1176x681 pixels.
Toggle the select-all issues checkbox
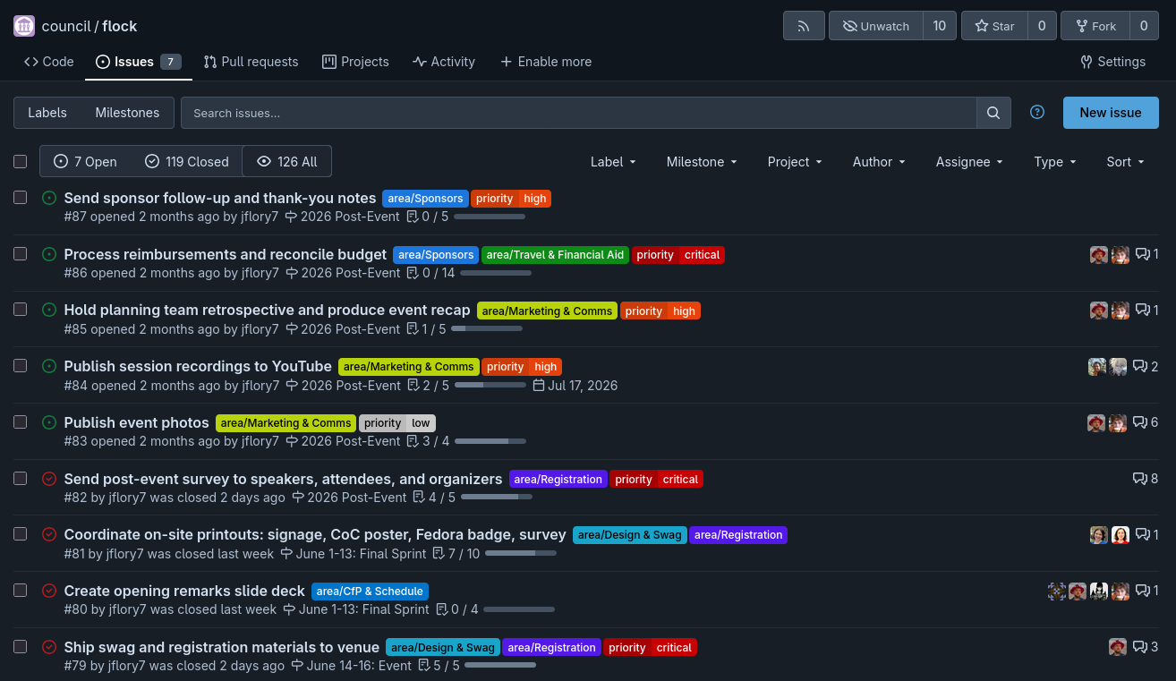20,162
